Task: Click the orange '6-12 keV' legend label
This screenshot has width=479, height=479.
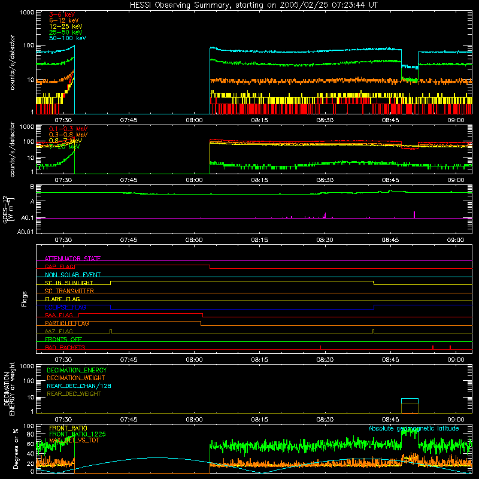Action: pyautogui.click(x=64, y=20)
